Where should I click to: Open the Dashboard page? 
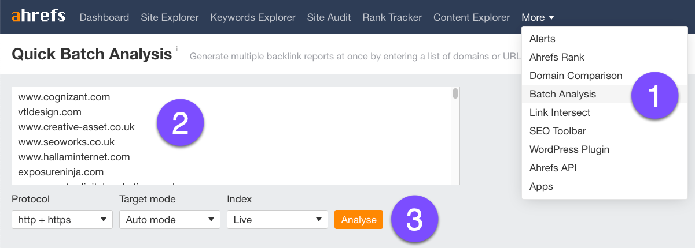pos(104,17)
